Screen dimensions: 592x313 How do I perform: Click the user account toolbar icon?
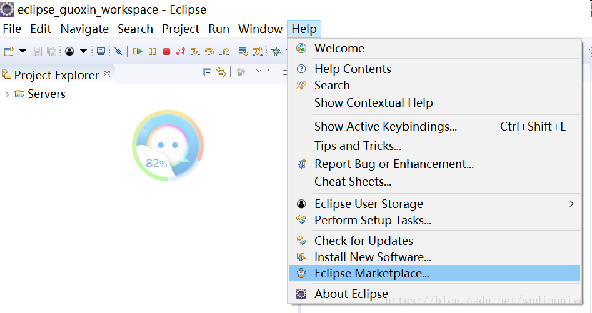69,51
